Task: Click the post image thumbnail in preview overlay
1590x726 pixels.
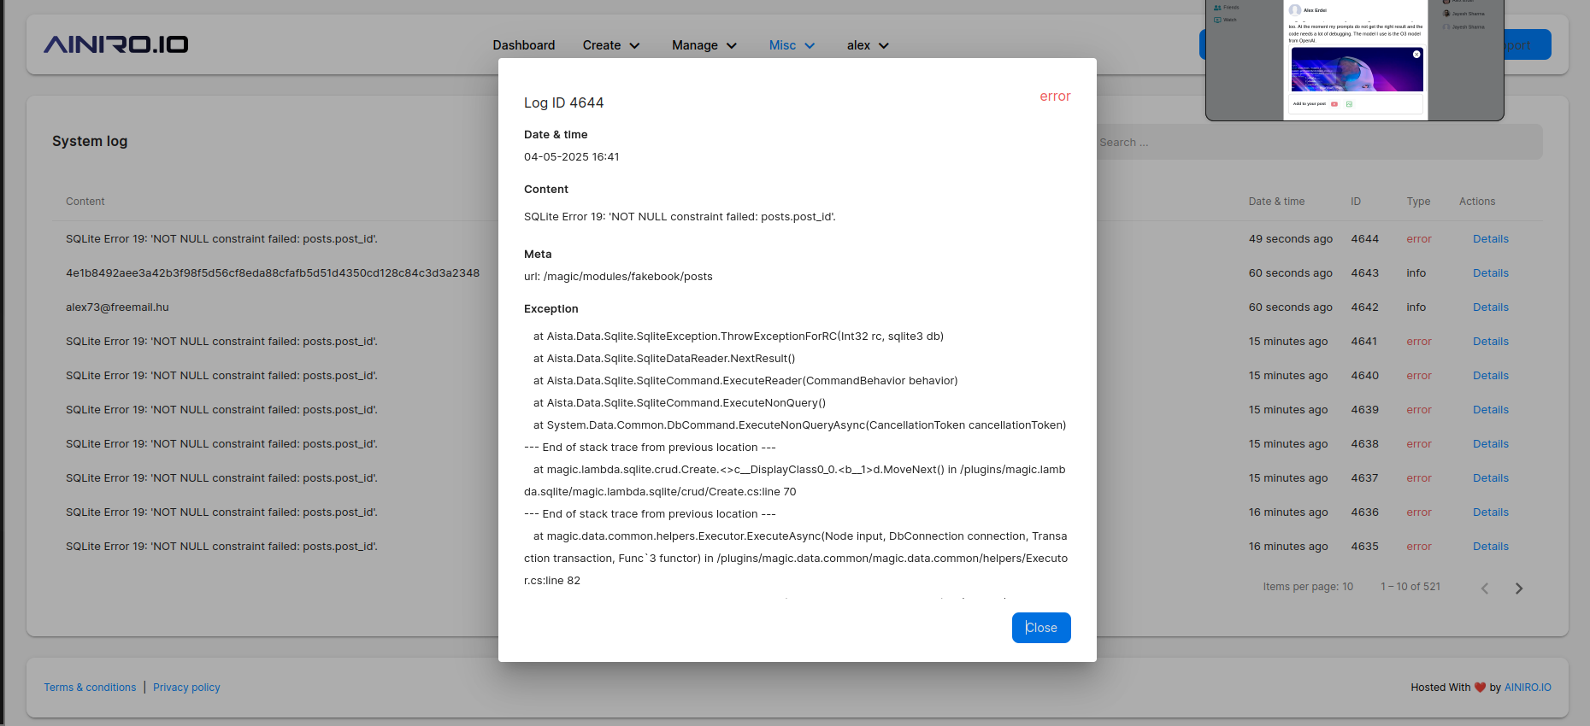Action: pyautogui.click(x=1357, y=69)
